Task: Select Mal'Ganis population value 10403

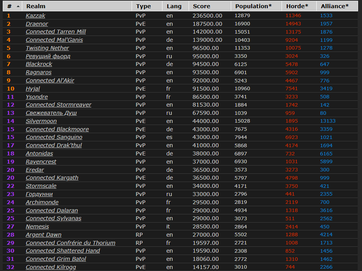Action: (x=242, y=40)
